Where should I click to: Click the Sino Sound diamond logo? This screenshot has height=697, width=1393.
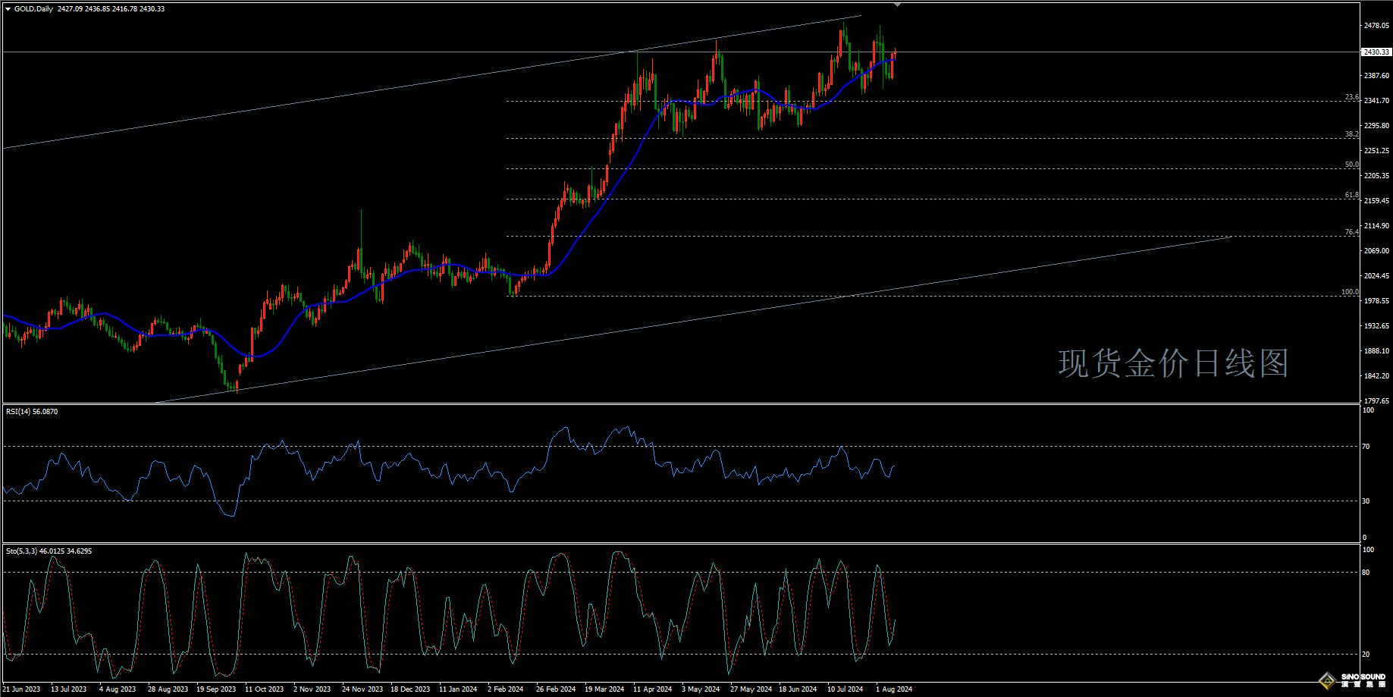coord(1327,680)
